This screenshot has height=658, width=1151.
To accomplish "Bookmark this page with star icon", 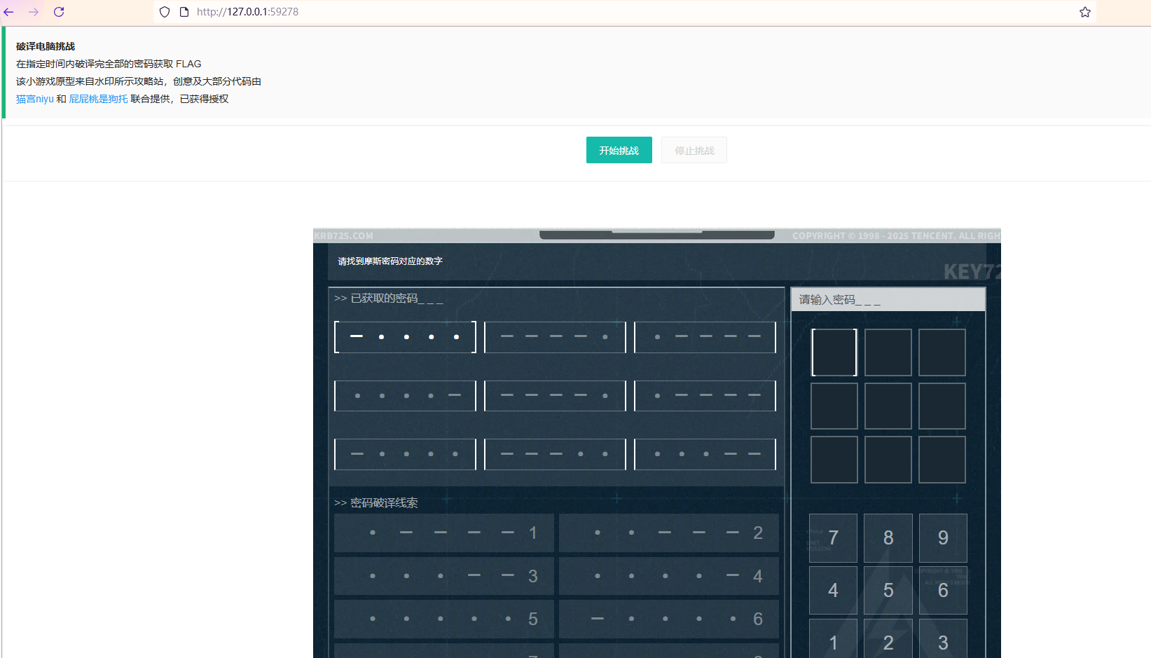I will [x=1084, y=12].
